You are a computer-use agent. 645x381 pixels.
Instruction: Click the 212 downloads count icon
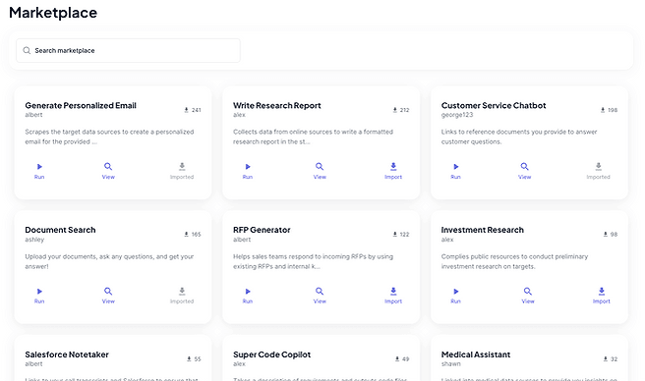394,110
